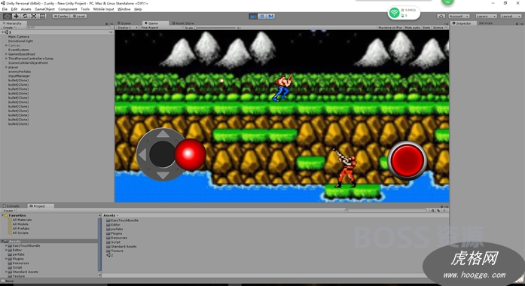
Task: Click the Step frame button
Action: click(271, 16)
